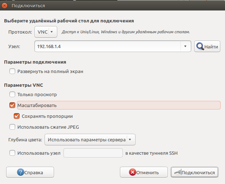This screenshot has height=184, width=225.
Task: Tick the Использовать узел SSH tunnel checkbox
Action: pyautogui.click(x=13, y=153)
